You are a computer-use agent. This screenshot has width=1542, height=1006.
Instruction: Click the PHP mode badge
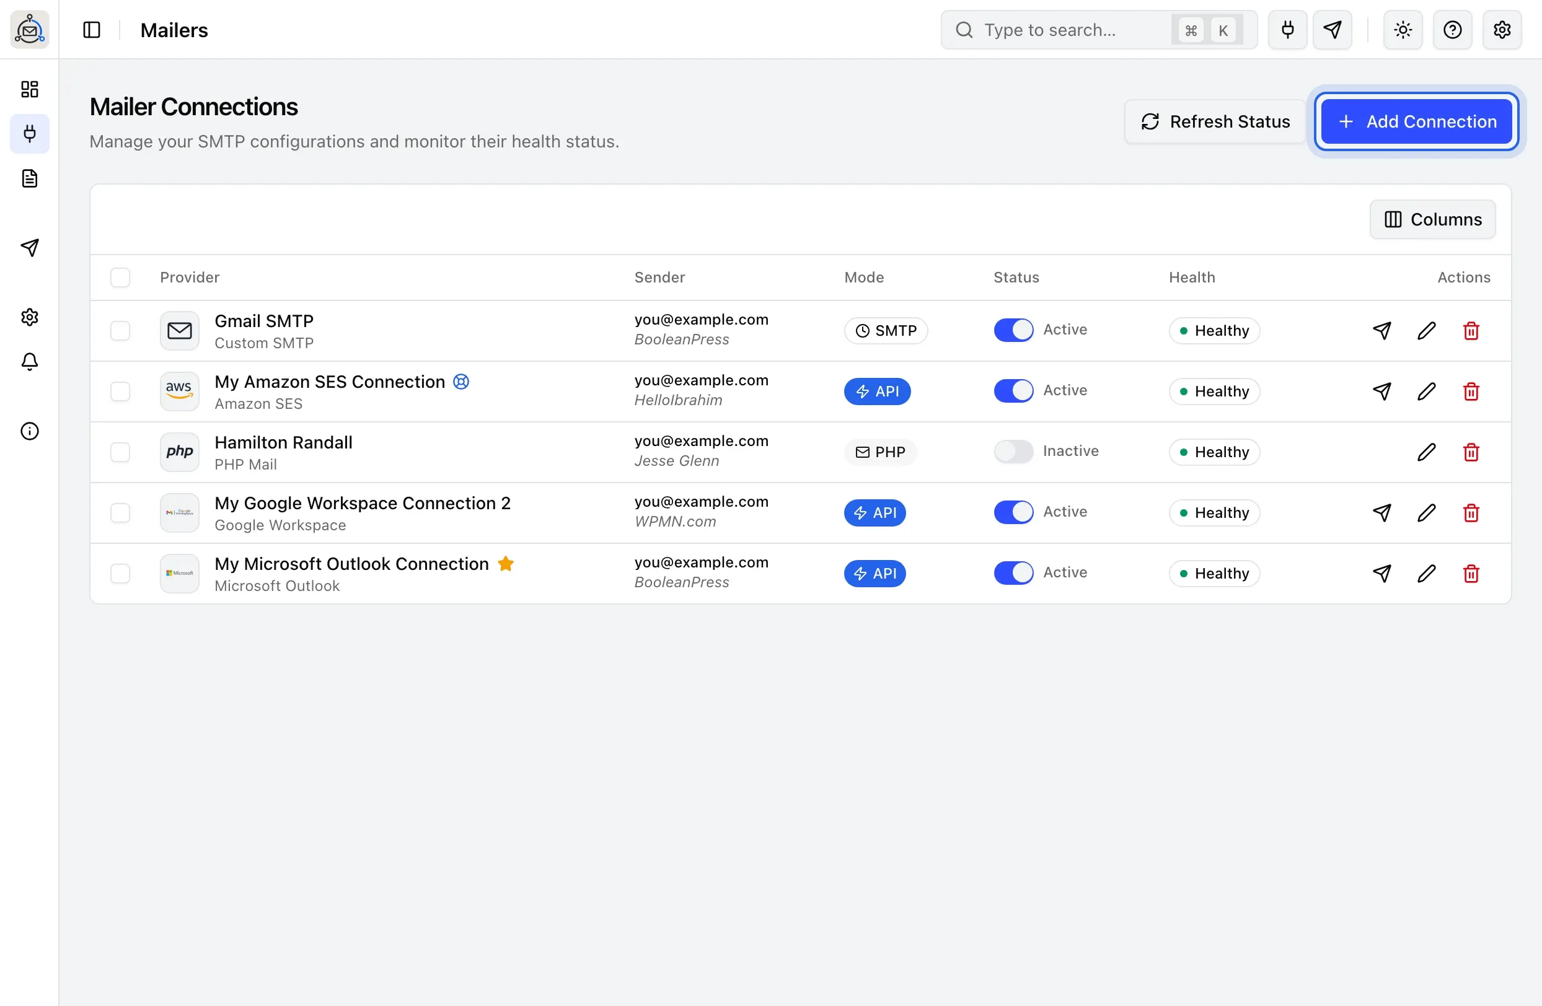coord(881,452)
